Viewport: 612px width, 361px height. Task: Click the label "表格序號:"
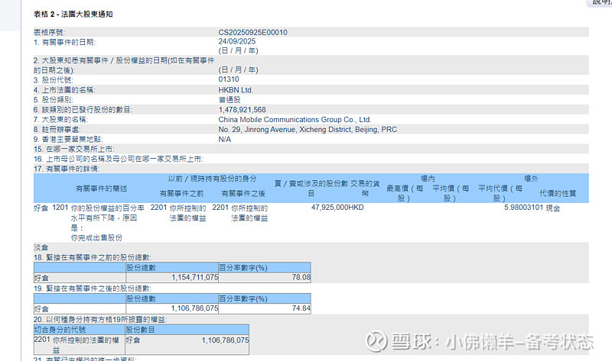point(49,32)
